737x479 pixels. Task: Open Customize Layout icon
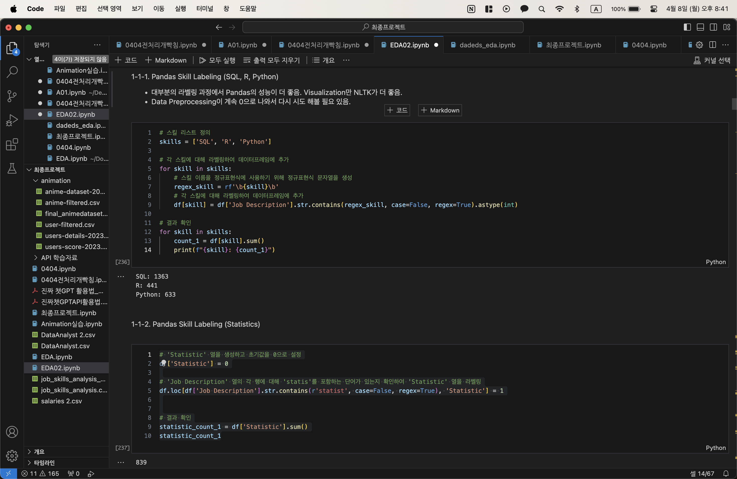tap(726, 27)
